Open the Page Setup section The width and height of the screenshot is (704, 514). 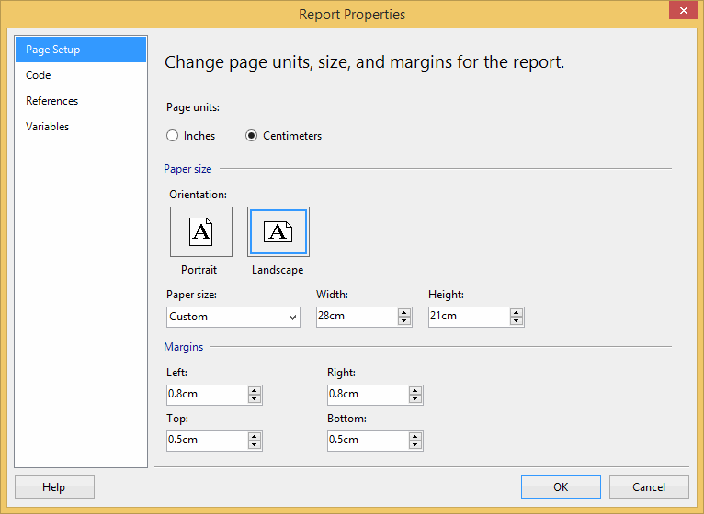coord(81,50)
